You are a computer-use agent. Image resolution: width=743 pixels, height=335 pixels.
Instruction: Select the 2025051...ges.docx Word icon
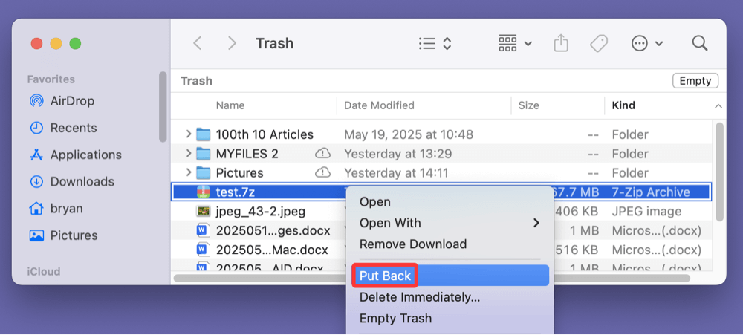204,230
